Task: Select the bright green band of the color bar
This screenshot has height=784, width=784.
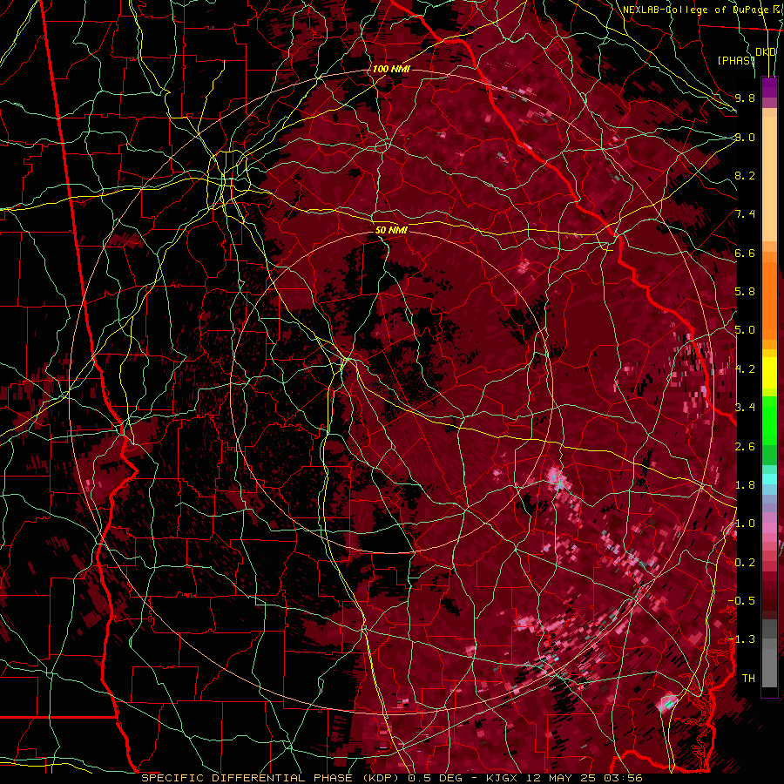Action: click(769, 420)
